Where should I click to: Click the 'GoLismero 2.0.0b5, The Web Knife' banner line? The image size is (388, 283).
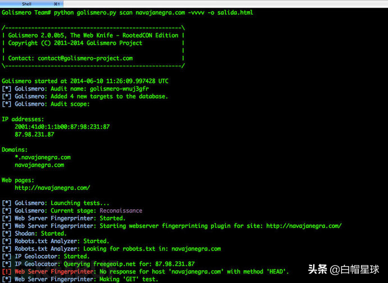coord(93,35)
